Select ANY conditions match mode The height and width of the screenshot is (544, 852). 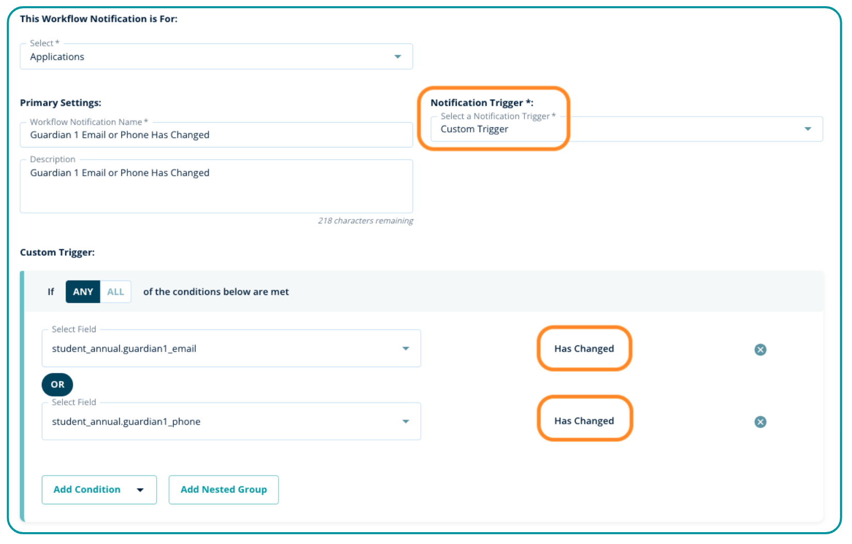(83, 292)
